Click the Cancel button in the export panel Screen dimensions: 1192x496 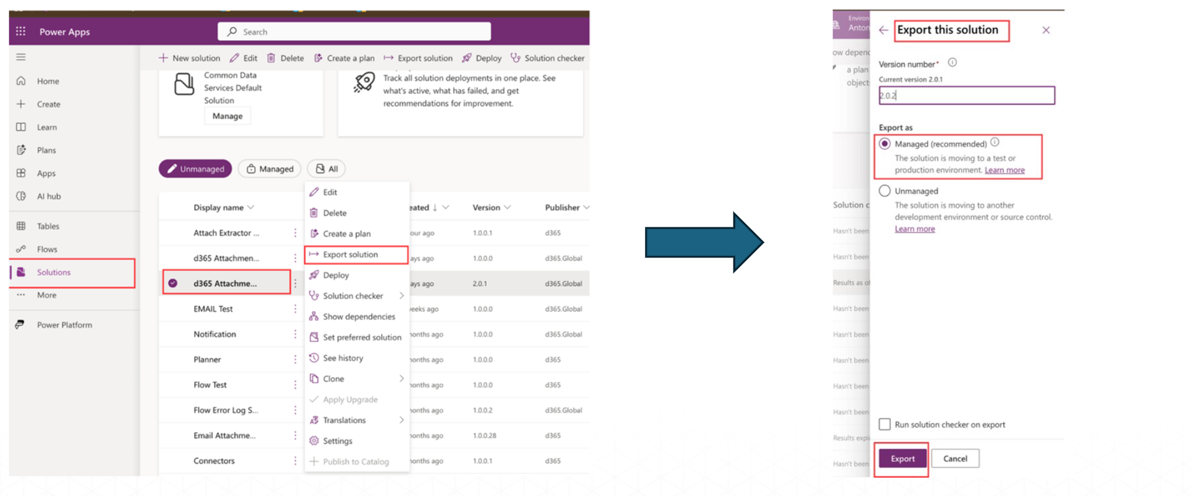tap(955, 459)
